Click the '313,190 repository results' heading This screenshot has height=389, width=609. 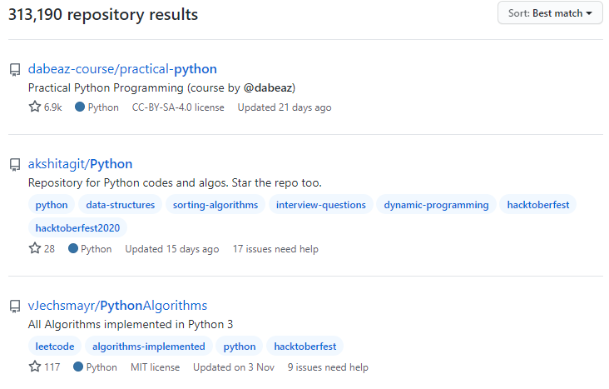(103, 14)
